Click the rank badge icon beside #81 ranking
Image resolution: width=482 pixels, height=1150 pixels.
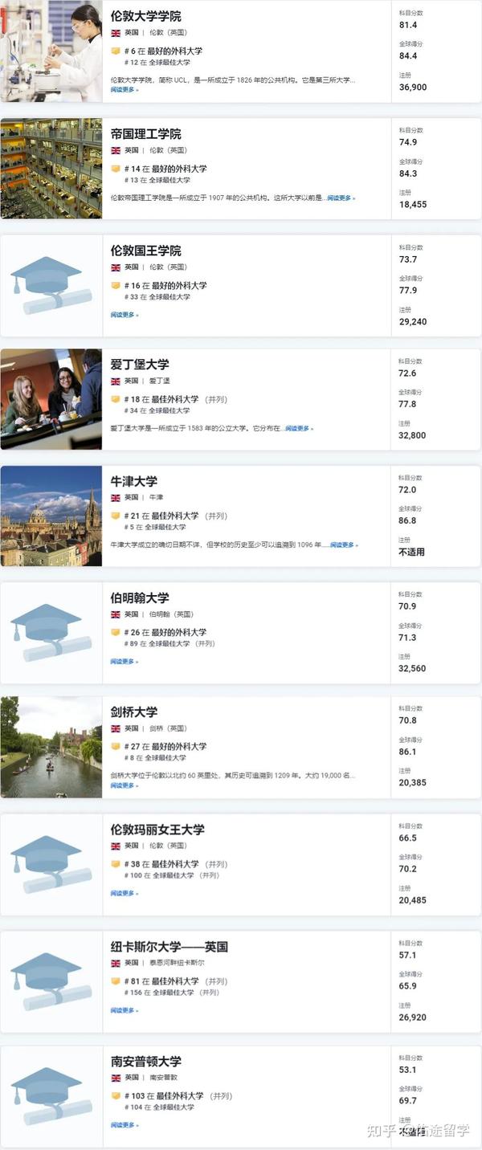116,981
